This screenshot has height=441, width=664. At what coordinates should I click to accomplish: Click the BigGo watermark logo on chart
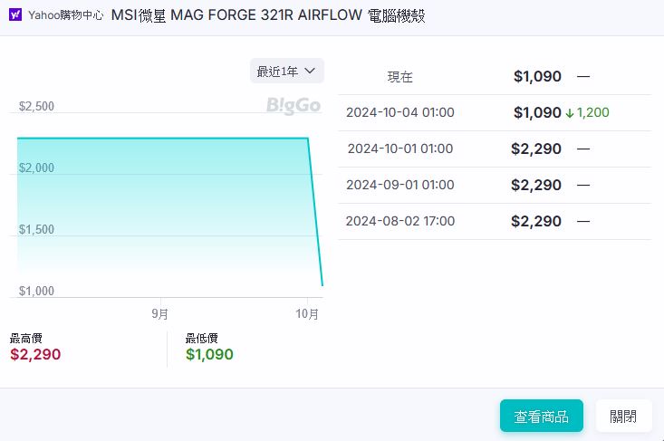pos(293,106)
